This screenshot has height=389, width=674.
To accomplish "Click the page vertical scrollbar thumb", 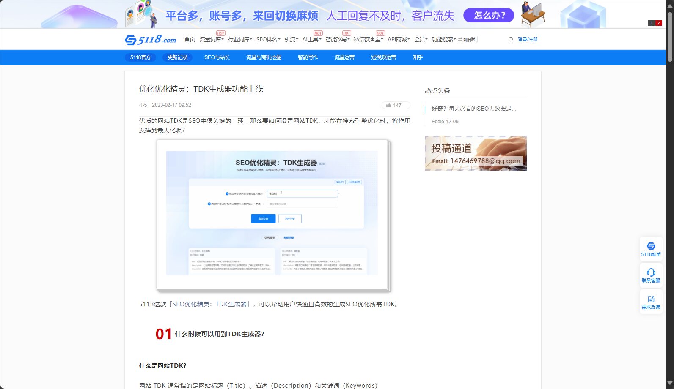I will coord(670,37).
